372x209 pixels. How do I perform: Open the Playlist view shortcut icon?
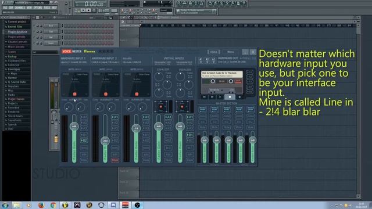[179, 3]
